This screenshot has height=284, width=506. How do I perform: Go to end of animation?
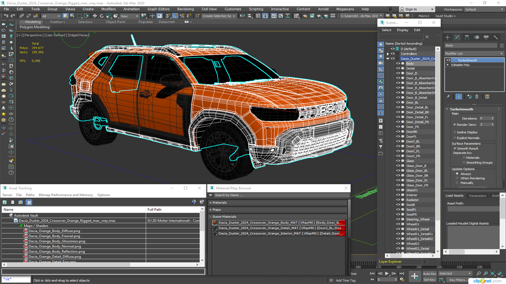[402, 273]
